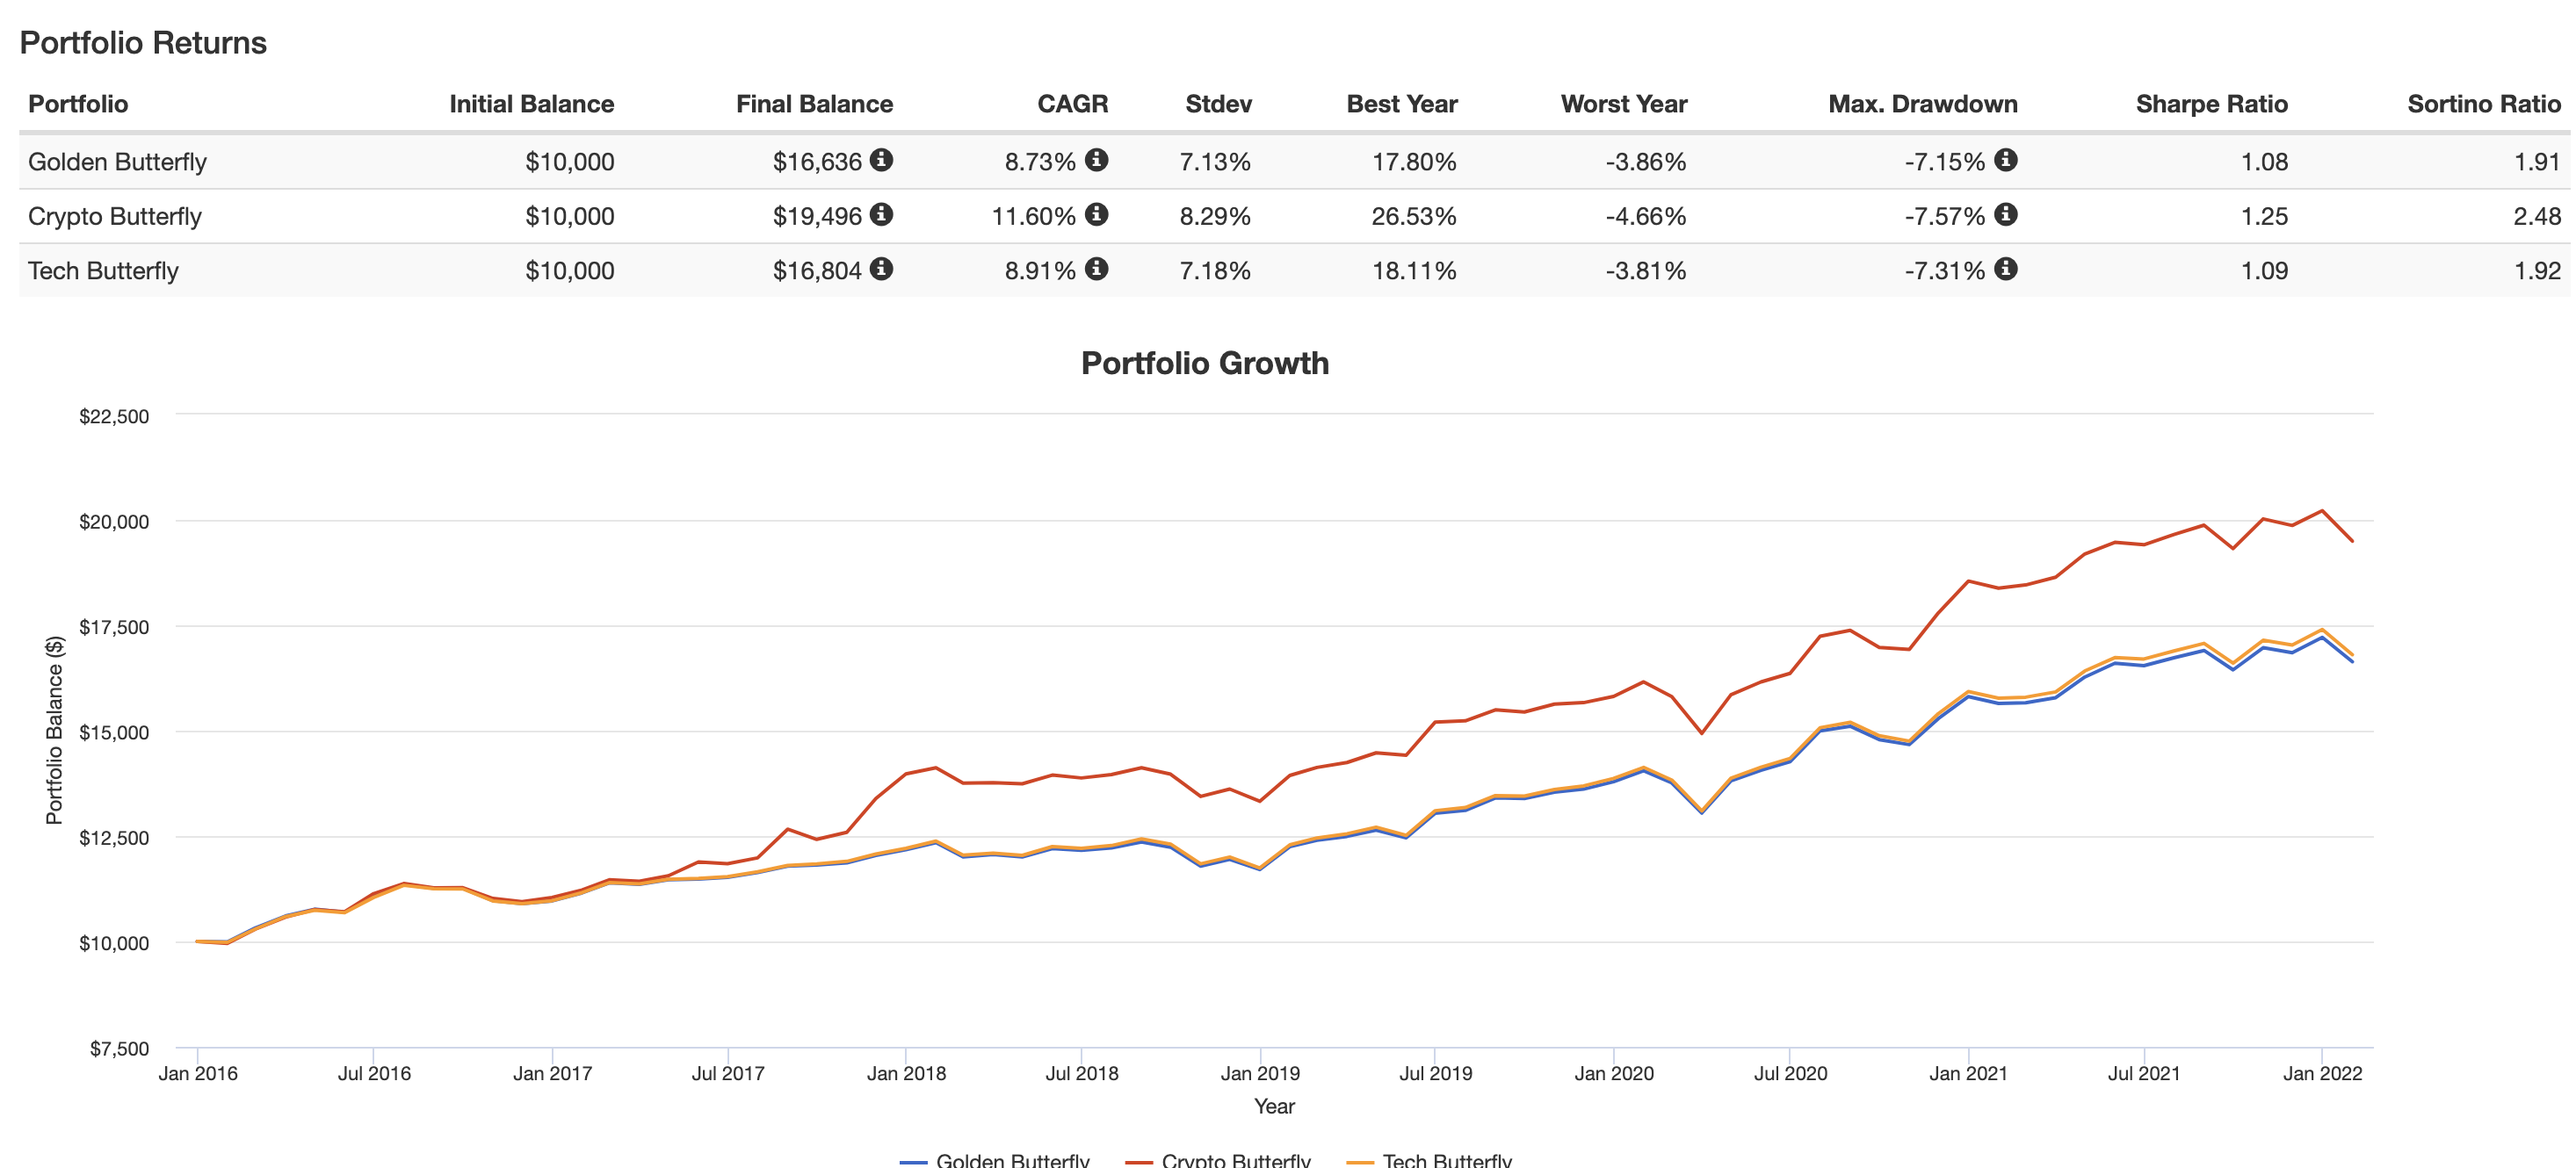Click info icon beside Golden Butterfly final balance
This screenshot has height=1168, width=2576.
click(881, 160)
